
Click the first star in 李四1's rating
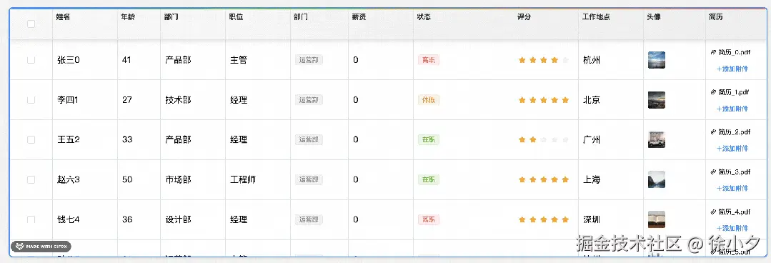(522, 100)
